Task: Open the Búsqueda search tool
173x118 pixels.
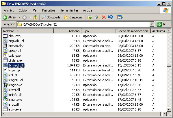Action: pos(51,17)
